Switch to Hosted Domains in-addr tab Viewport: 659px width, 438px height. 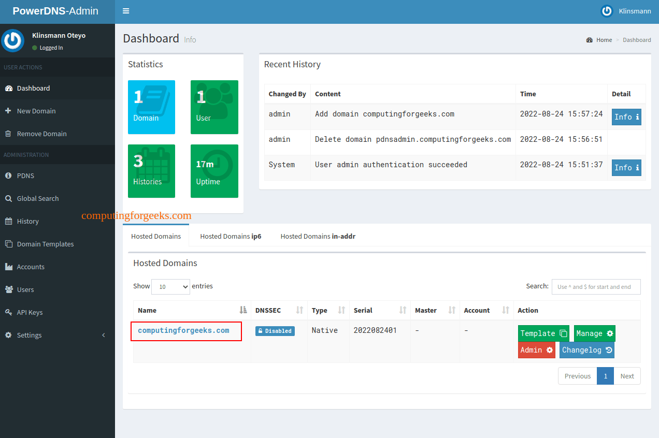[x=318, y=236]
